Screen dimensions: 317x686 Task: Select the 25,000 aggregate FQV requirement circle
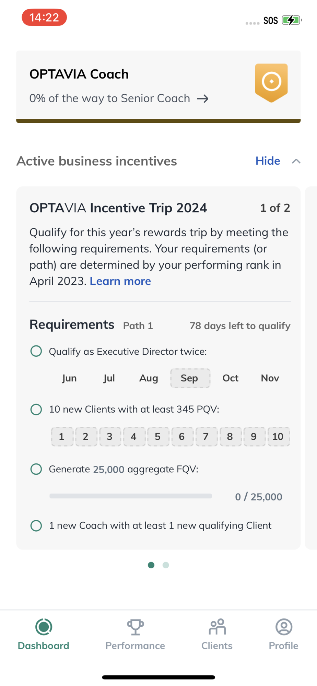pyautogui.click(x=36, y=469)
